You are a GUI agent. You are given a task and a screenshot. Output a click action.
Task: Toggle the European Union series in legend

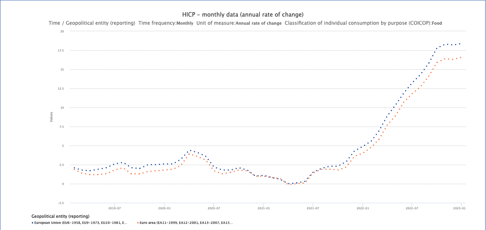tap(81, 223)
